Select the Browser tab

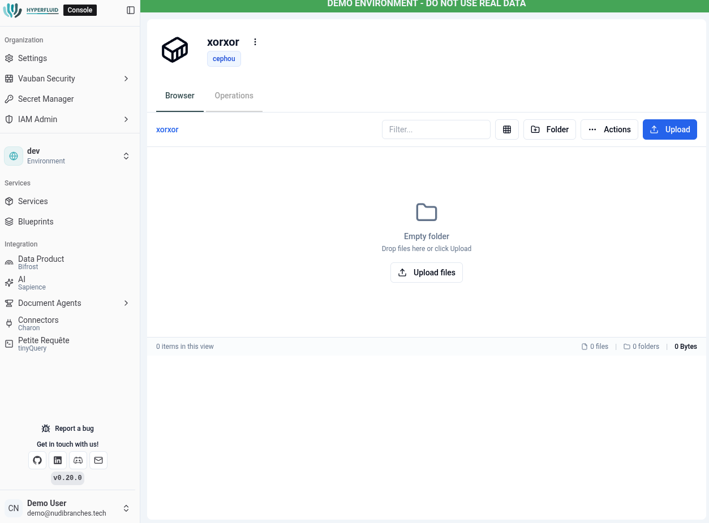point(179,96)
